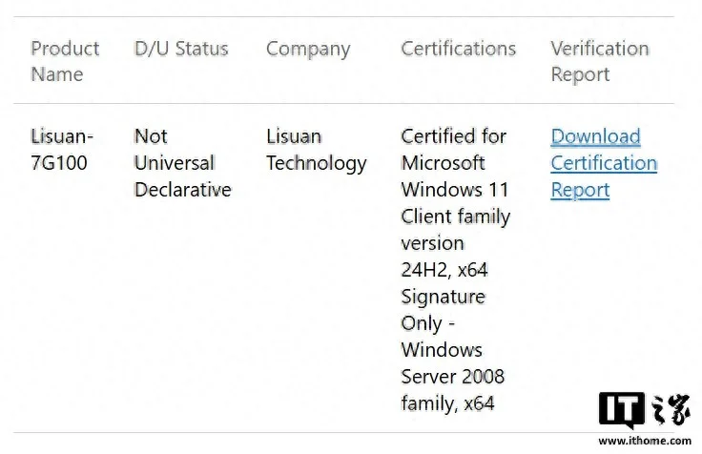Select the D/U Status column header
This screenshot has width=702, height=454.
click(181, 49)
